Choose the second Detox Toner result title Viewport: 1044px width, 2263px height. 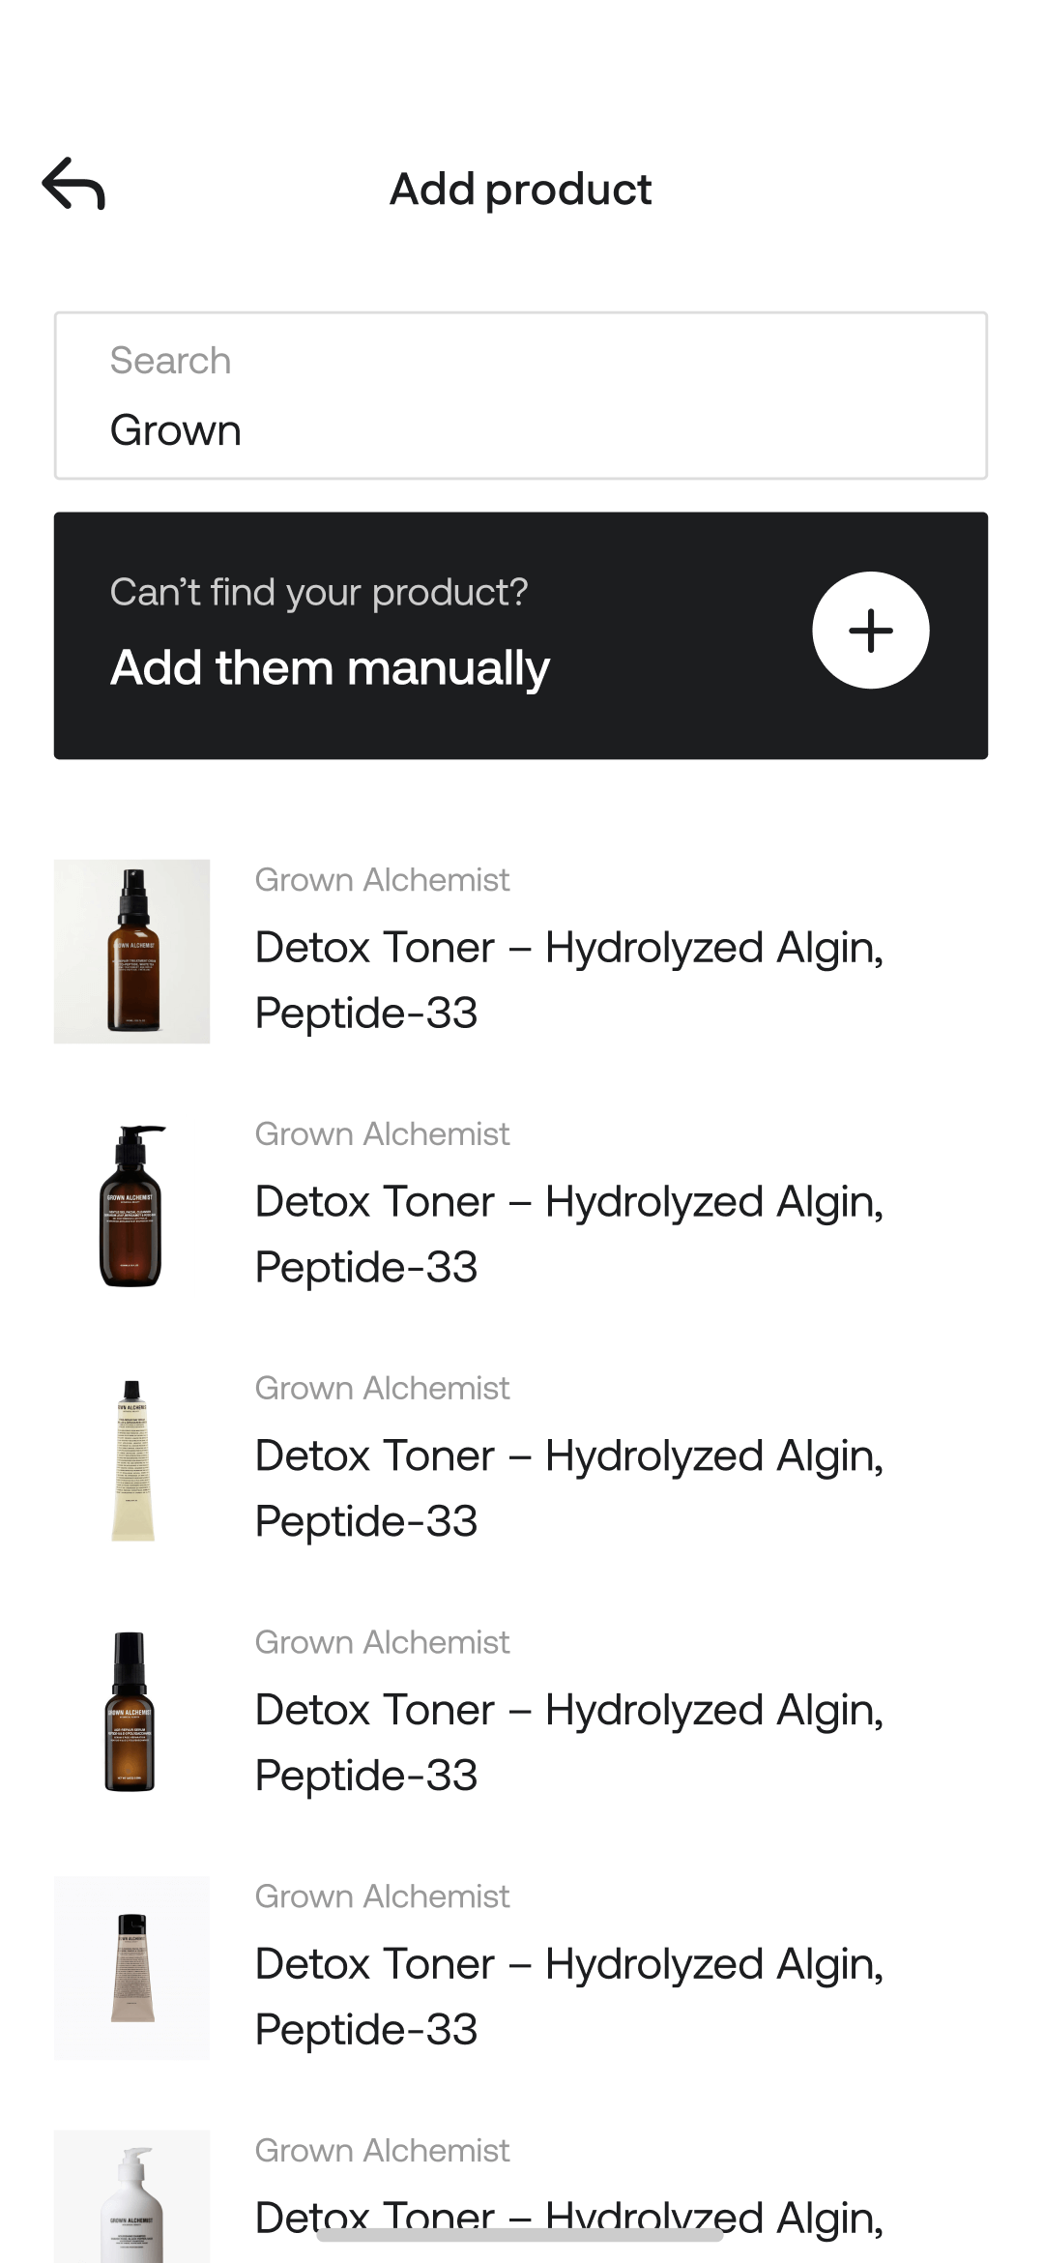tap(568, 1234)
